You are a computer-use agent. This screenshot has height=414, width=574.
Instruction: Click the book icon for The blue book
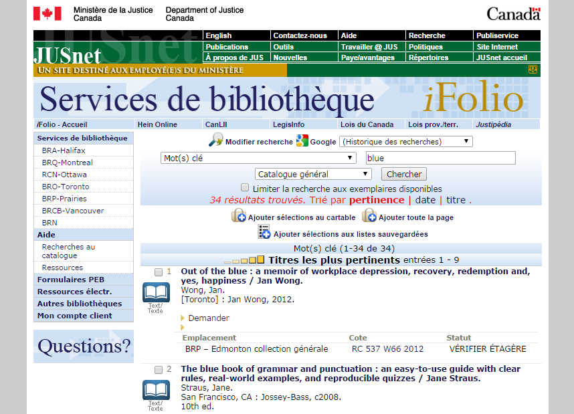pyautogui.click(x=156, y=389)
